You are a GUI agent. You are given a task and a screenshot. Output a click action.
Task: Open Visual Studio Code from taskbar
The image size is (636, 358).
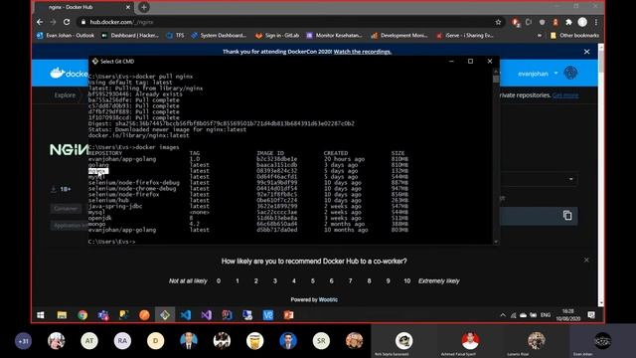(186, 315)
